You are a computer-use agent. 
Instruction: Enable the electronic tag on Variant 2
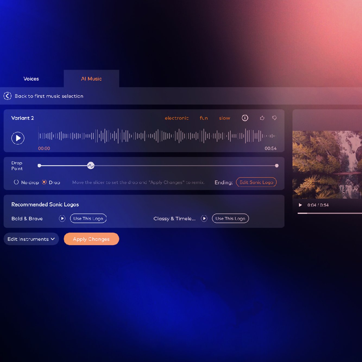(177, 118)
